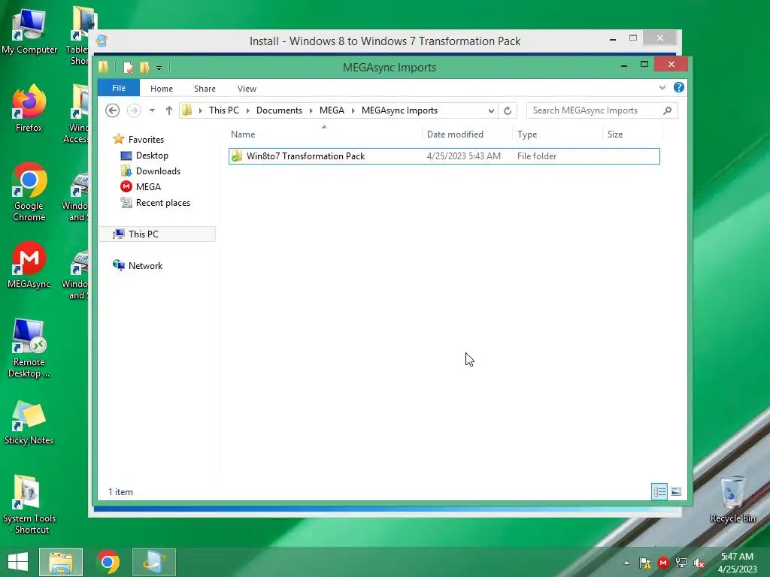Open Customize Quick Access Toolbar dropdown
770x577 pixels.
pos(159,68)
